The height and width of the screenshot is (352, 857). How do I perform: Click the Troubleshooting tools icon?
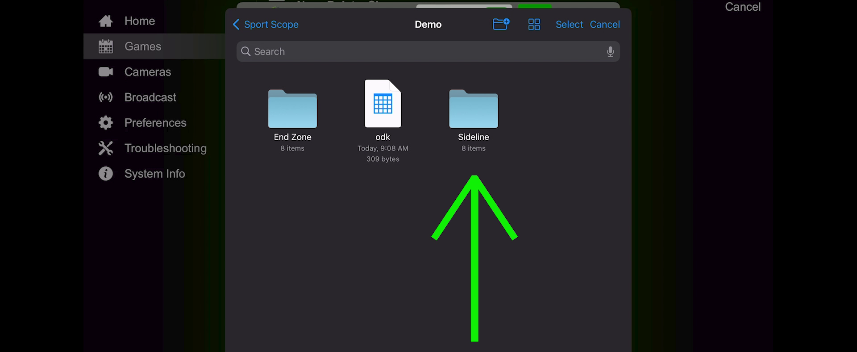tap(106, 148)
